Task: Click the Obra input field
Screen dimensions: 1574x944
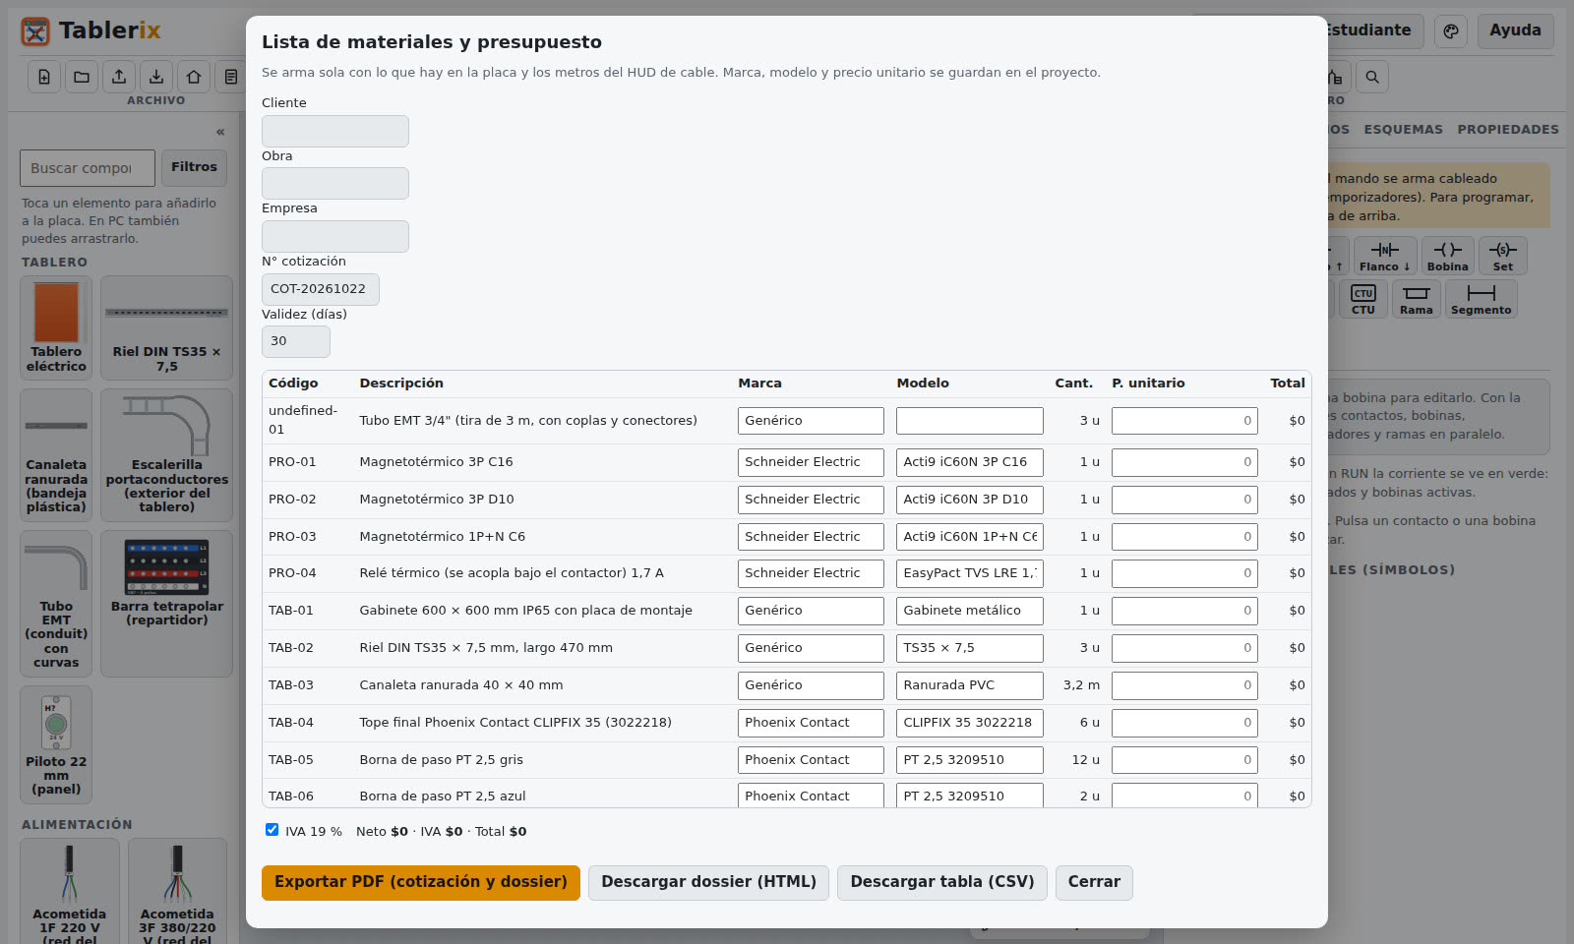Action: click(335, 184)
